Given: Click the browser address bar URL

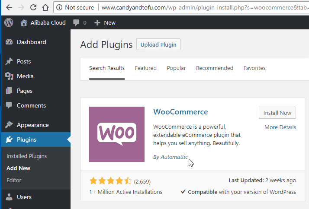Looking at the screenshot, I should pos(205,7).
